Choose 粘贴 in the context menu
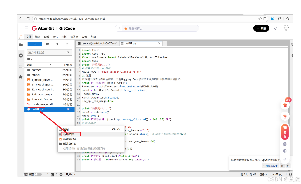Screen dimensions: 301x184 91,129
